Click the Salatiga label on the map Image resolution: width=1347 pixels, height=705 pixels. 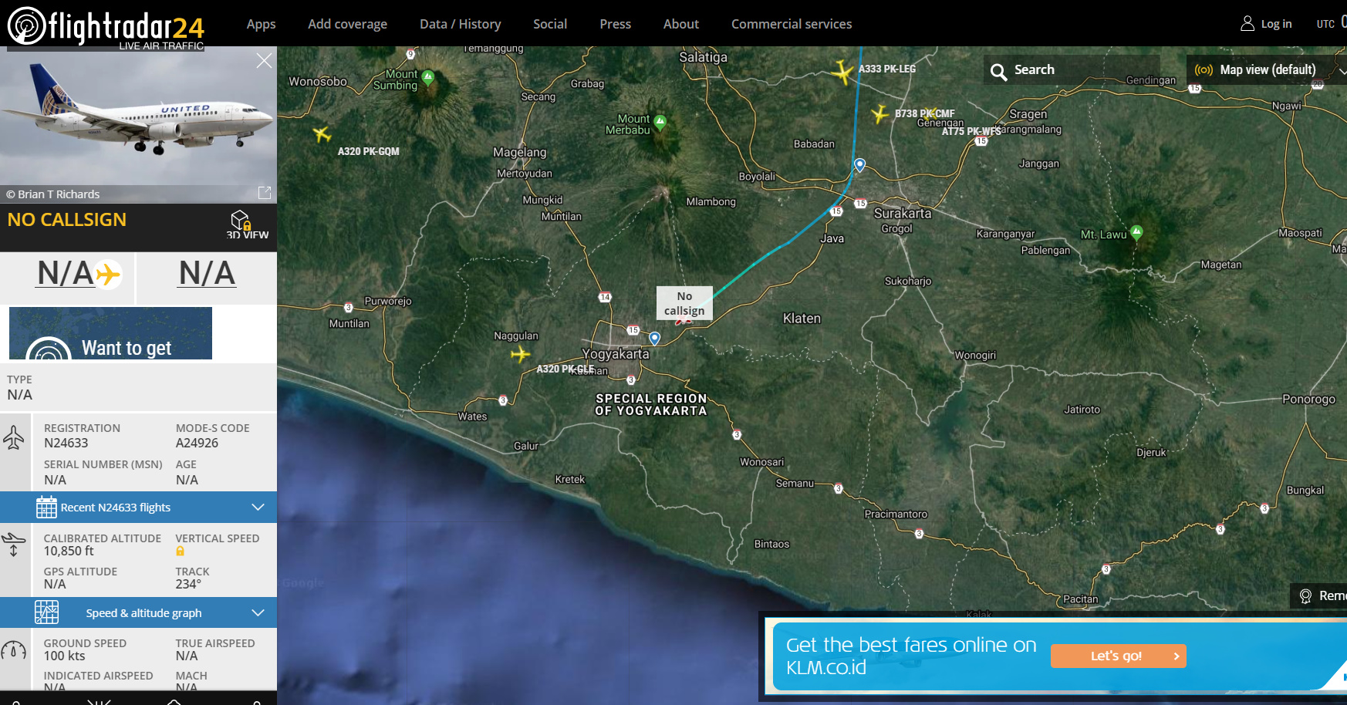click(703, 57)
